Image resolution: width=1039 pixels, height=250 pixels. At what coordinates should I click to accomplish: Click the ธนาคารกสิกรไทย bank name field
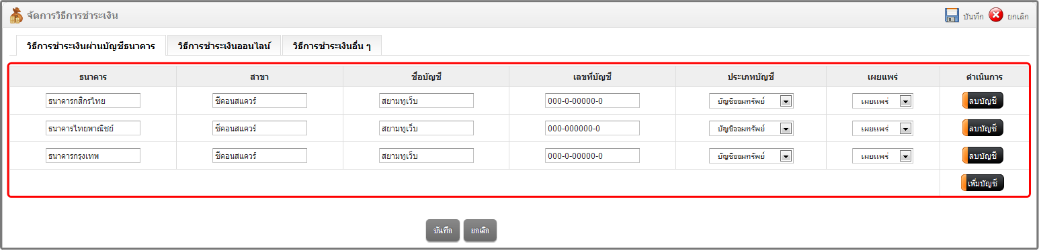[x=93, y=101]
